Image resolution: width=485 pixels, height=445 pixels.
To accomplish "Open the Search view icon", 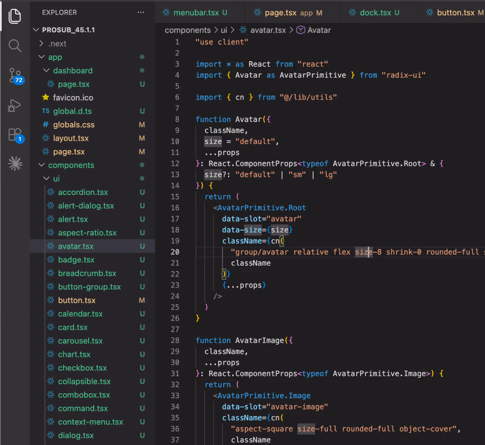I will tap(15, 46).
